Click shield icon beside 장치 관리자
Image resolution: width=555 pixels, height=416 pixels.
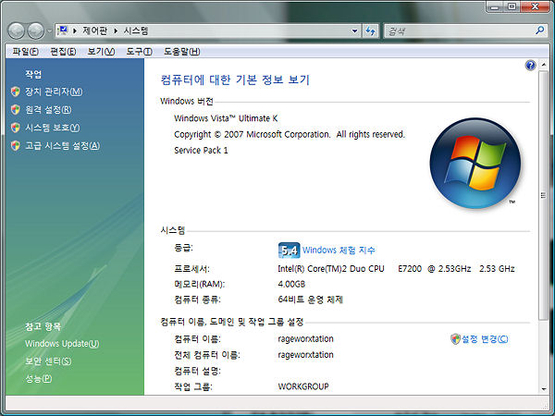[x=15, y=92]
